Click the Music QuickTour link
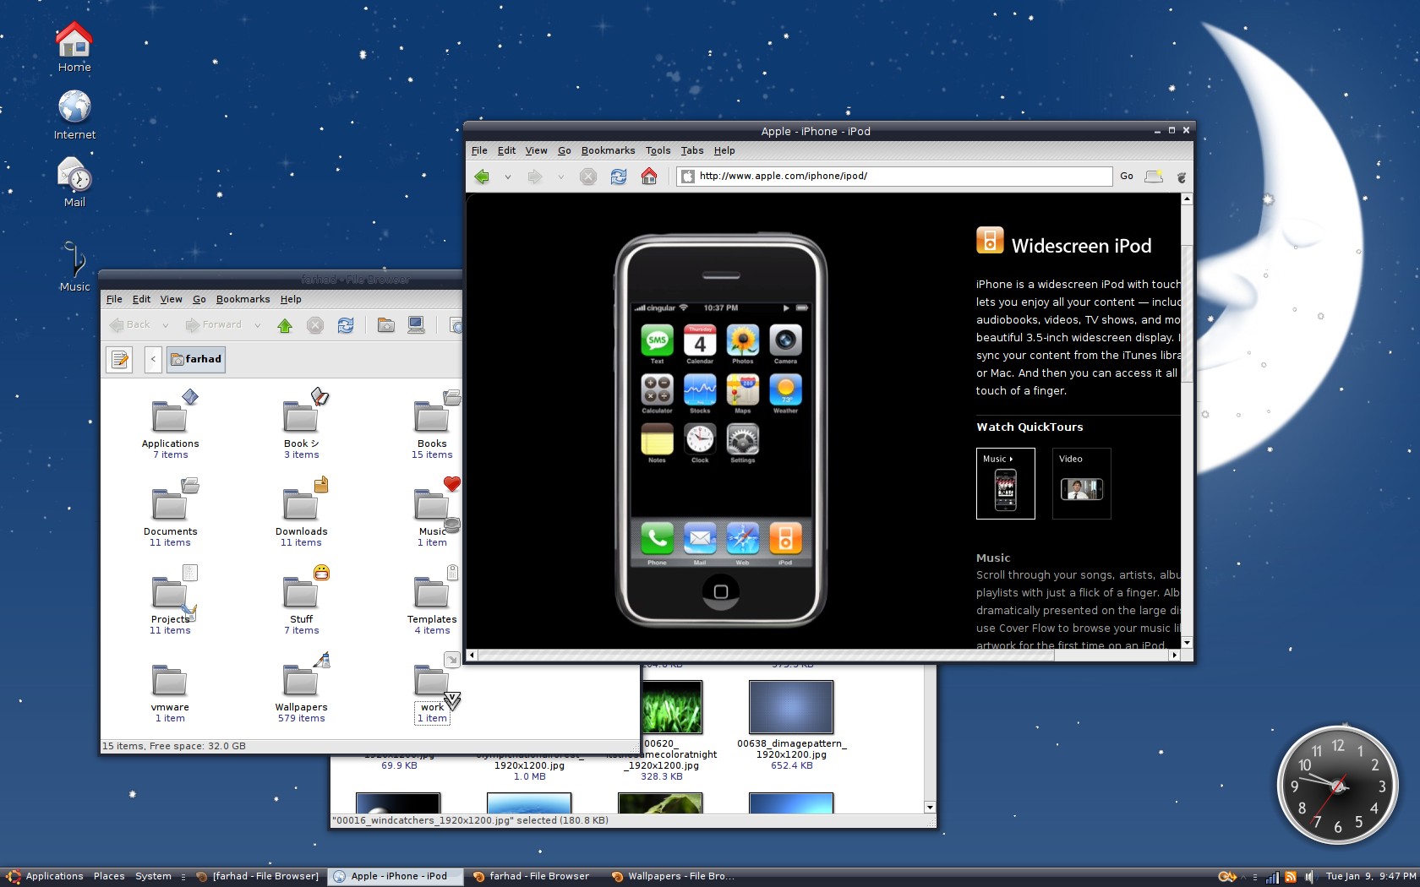 pyautogui.click(x=1005, y=483)
